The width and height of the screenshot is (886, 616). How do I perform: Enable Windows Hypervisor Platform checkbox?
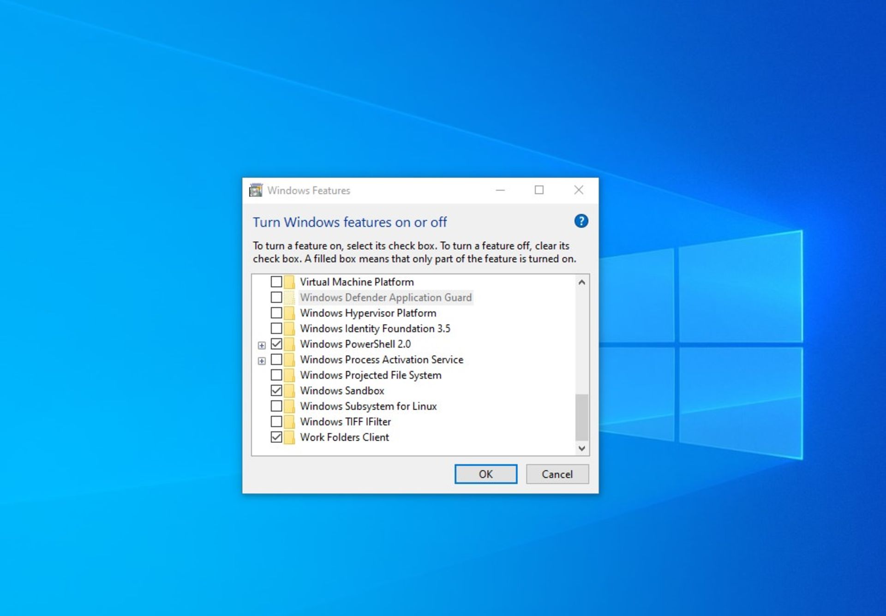(276, 313)
